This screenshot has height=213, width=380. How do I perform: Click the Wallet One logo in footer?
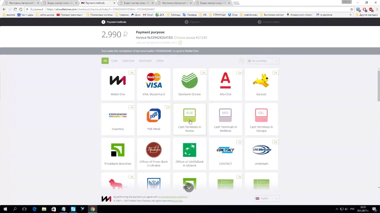coord(106,199)
